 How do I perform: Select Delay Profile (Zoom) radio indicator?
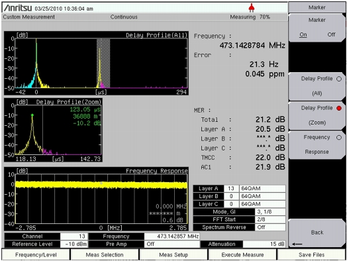(x=339, y=108)
